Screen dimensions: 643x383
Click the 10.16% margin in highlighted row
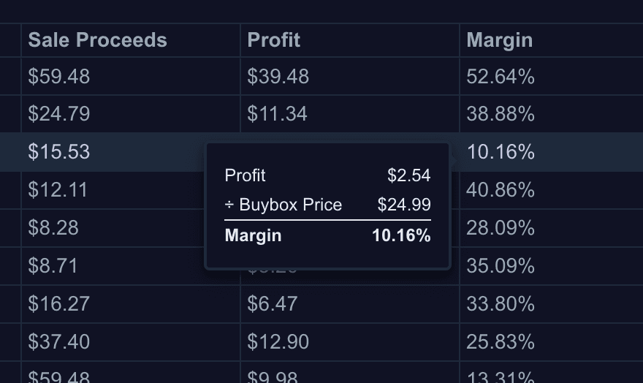pos(501,152)
